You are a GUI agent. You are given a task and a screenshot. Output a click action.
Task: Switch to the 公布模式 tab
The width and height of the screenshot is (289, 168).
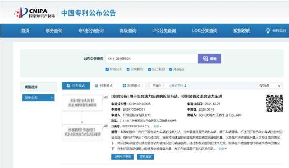[x=76, y=86]
